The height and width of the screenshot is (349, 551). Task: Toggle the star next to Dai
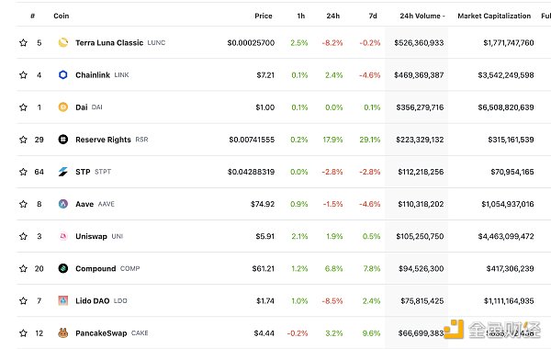coord(23,107)
